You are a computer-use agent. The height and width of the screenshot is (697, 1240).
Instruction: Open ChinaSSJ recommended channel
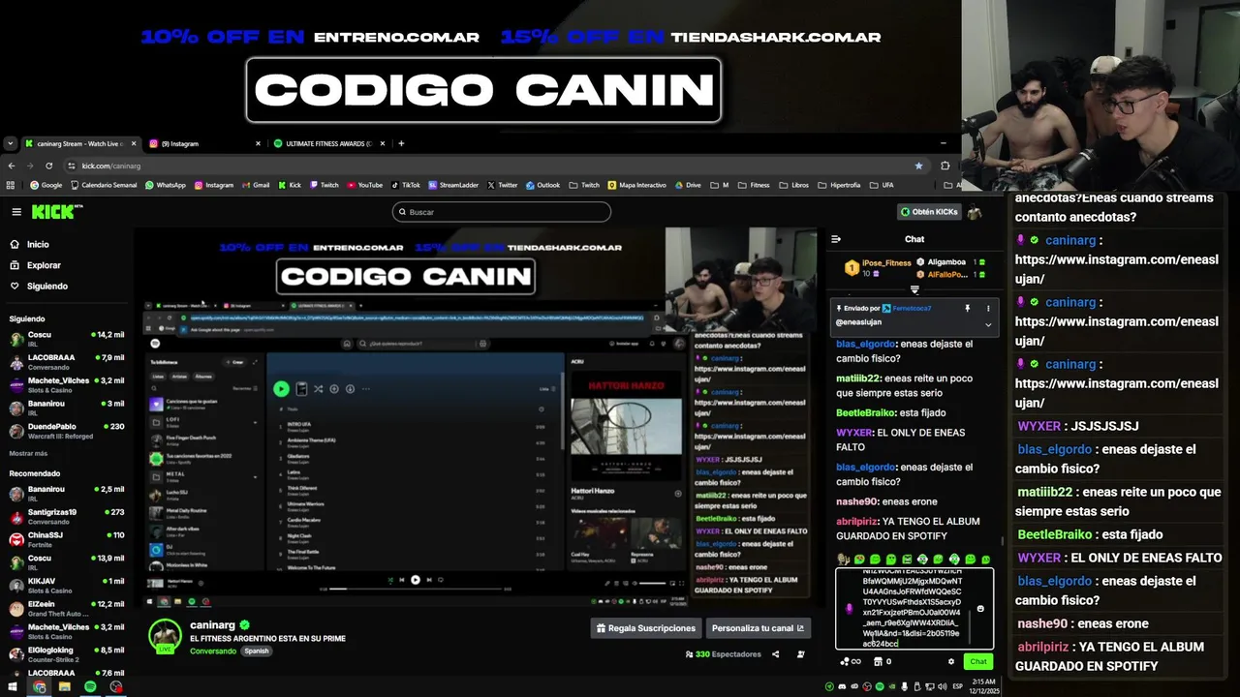(66, 539)
